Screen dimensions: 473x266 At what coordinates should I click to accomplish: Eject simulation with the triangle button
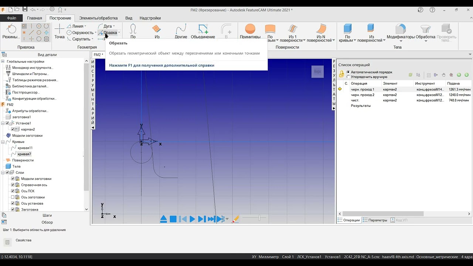coord(164,219)
